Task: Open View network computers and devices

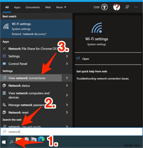Action: [x=31, y=95]
